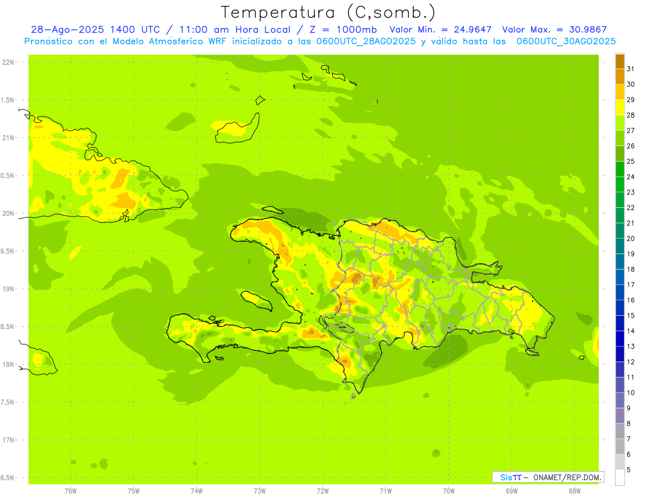Screen dimensions: 645x498
Task: Click the legend color band between 28 and 29
Action: click(x=620, y=107)
